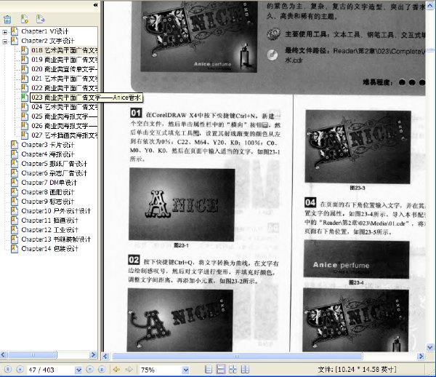The width and height of the screenshot is (436, 377).
Task: Click document horizontal scroll left arrow
Action: click(105, 356)
